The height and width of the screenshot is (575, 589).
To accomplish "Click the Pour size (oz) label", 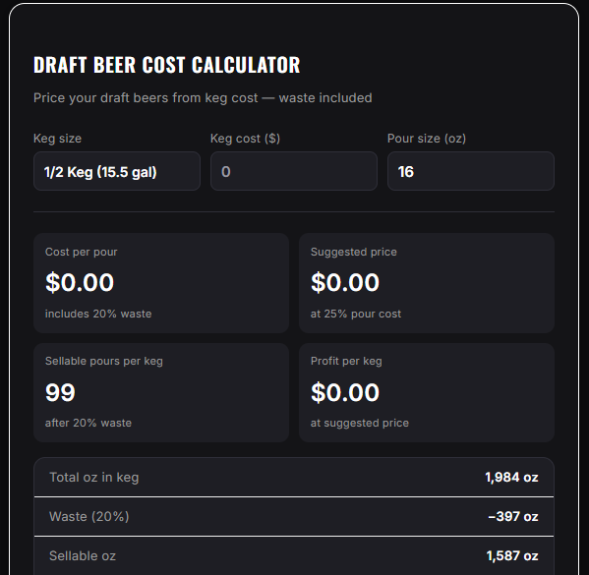I will [x=427, y=139].
